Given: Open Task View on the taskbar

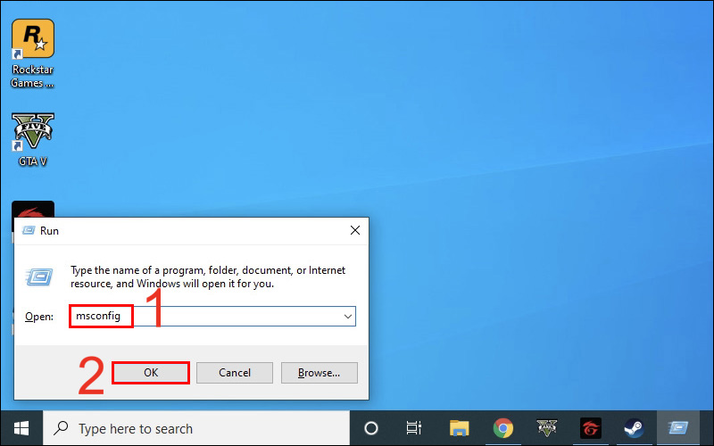Looking at the screenshot, I should (414, 428).
